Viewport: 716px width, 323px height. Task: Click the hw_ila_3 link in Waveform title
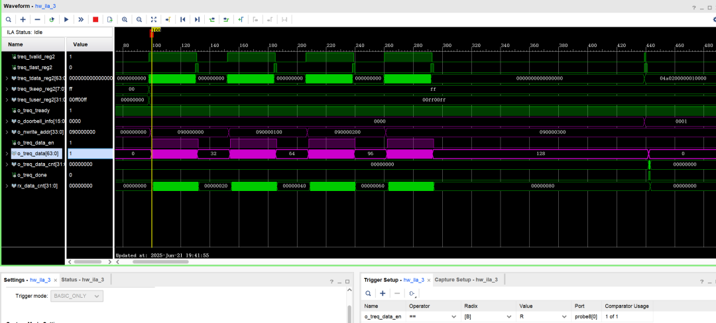tap(46, 6)
